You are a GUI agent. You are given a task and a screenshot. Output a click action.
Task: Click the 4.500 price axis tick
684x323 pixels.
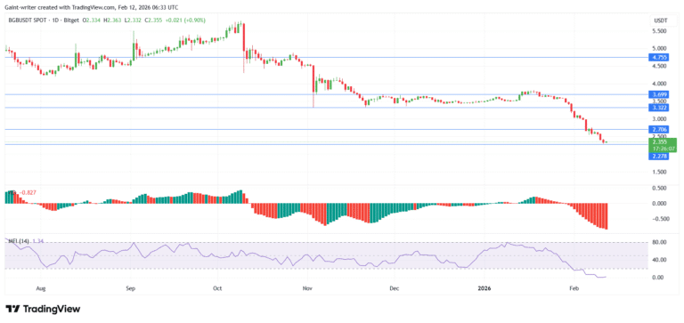click(x=659, y=66)
